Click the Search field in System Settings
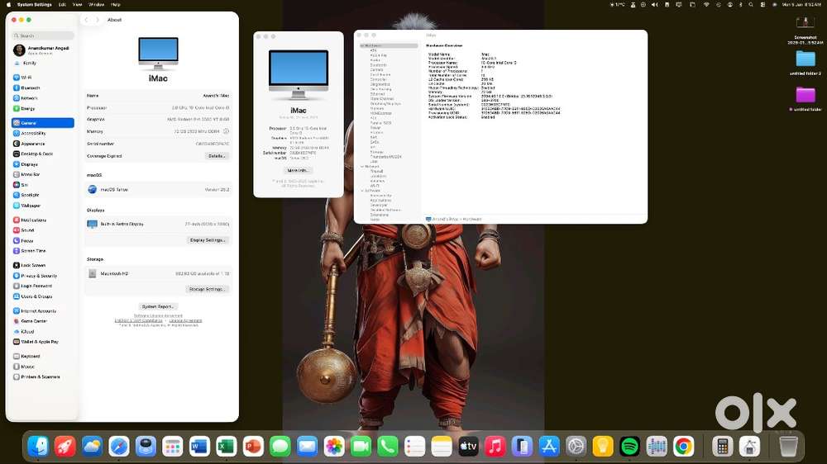Screen dimensions: 827x464 [x=45, y=36]
